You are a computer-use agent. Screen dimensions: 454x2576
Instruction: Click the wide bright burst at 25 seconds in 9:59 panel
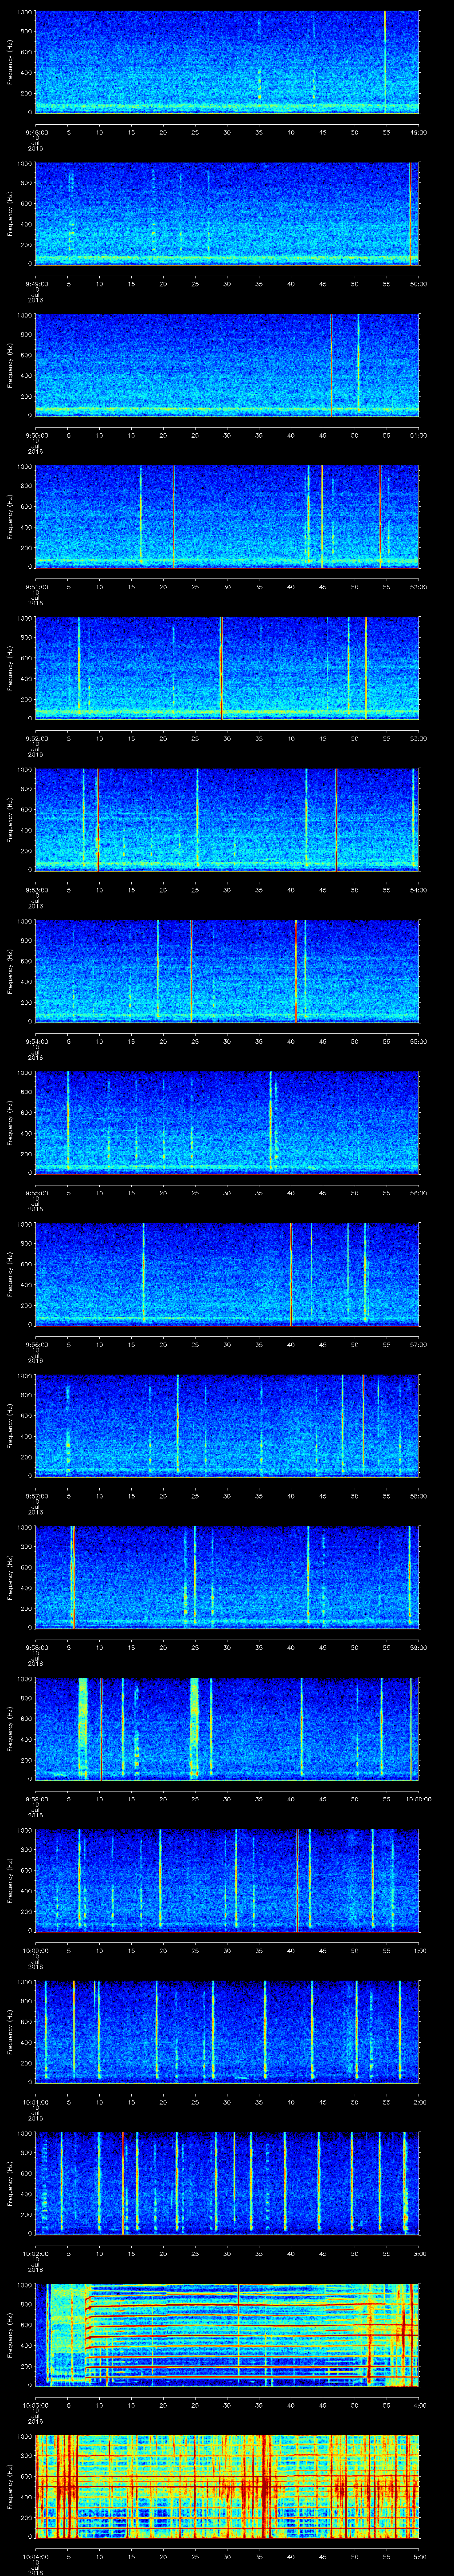(x=195, y=1728)
